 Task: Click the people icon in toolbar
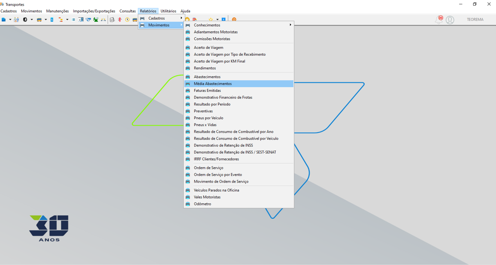16,20
